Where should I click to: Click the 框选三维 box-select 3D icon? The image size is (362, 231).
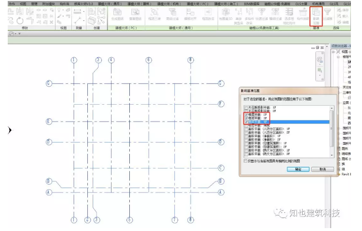154,14
